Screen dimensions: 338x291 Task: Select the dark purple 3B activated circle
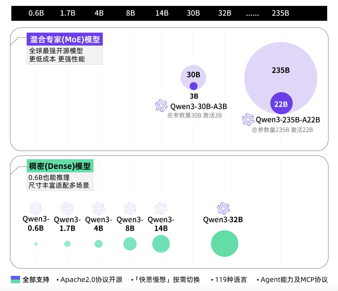click(194, 86)
